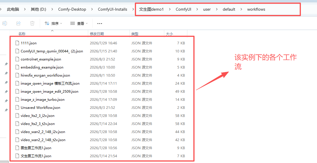Select embedding_example.json file

click(x=42, y=67)
